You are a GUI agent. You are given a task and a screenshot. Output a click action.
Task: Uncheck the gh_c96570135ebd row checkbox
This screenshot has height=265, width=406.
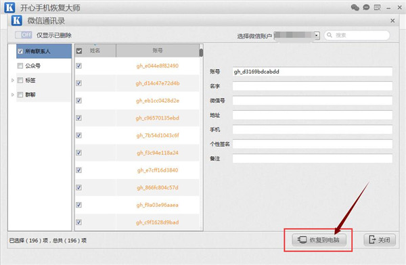[79, 118]
